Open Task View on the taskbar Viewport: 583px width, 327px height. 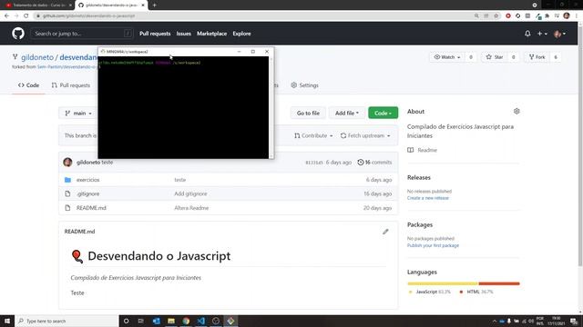(141, 321)
